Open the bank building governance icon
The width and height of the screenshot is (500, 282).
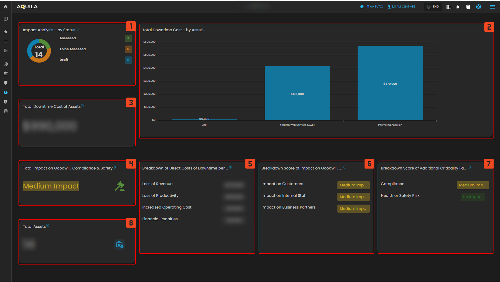pos(6,73)
